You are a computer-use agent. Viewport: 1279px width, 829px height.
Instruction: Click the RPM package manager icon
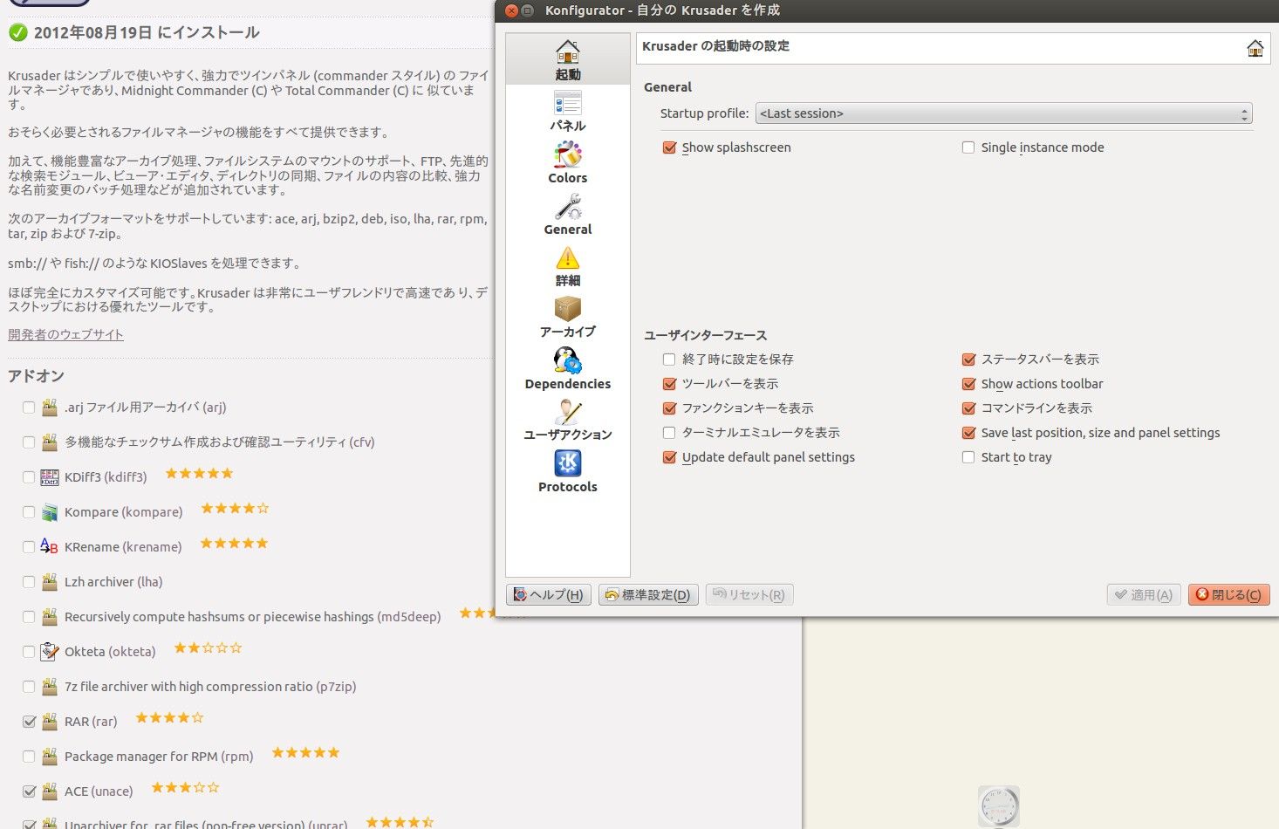(50, 757)
